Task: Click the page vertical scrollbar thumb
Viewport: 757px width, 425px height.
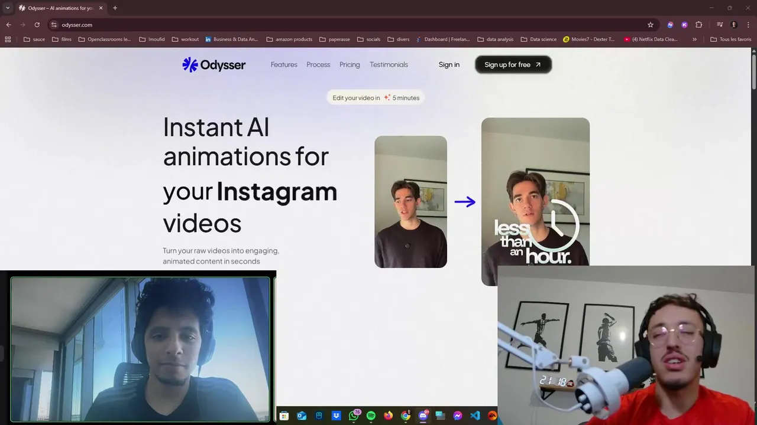Action: click(x=753, y=71)
